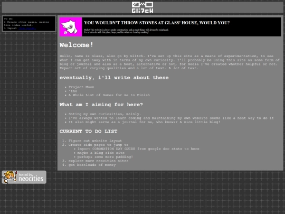Click 'Create side pages to jump to' item
The height and width of the screenshot is (214, 285).
[x=98, y=145]
